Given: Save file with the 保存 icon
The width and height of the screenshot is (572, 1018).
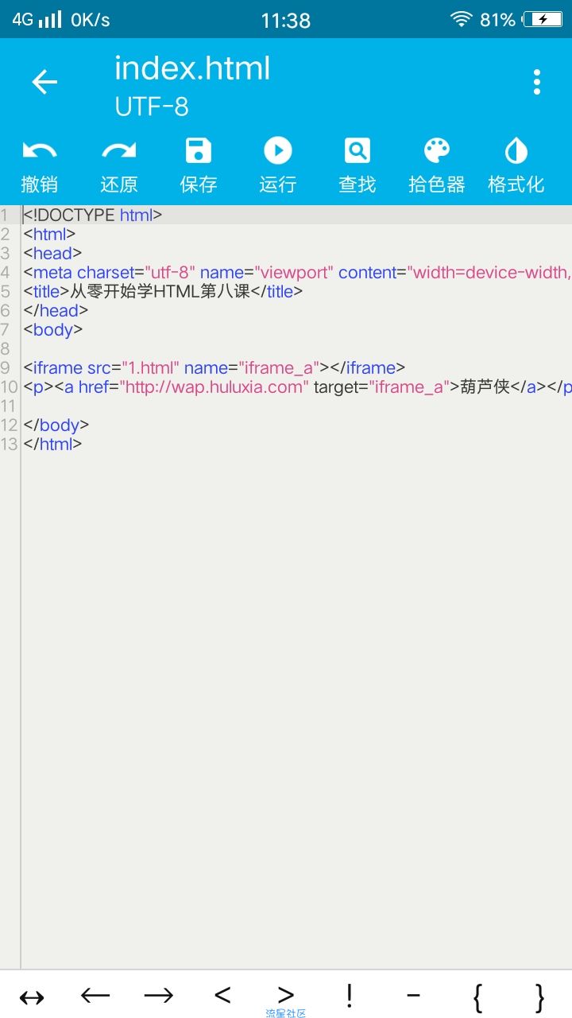Looking at the screenshot, I should [x=199, y=165].
